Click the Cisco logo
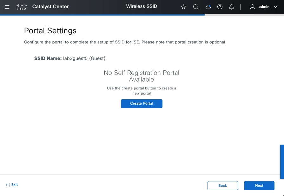The height and width of the screenshot is (196, 284). 21,7
